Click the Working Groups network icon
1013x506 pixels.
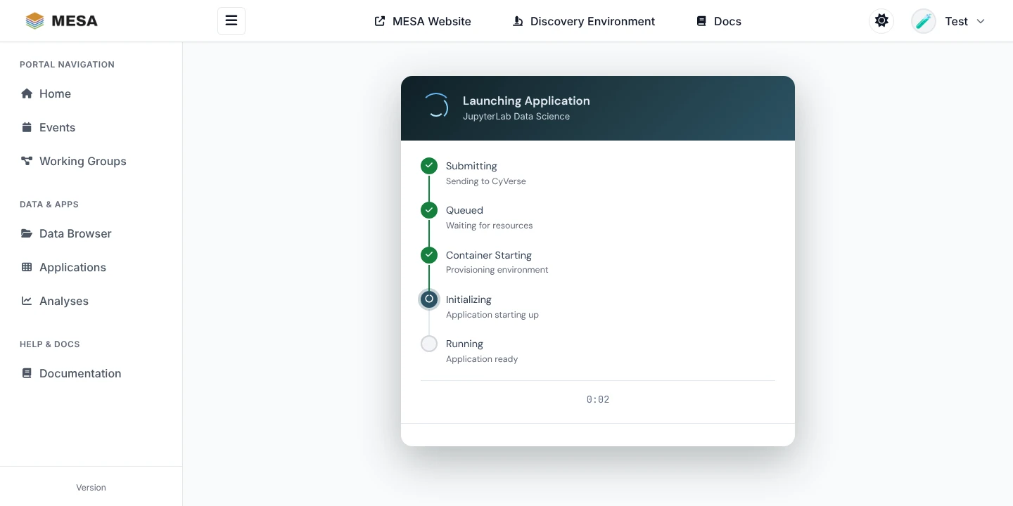point(27,161)
